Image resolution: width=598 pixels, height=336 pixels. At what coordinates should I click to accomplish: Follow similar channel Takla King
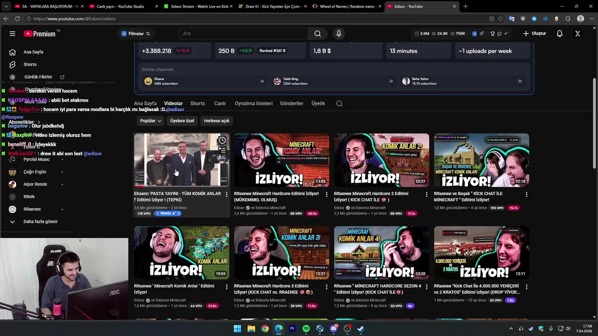391,81
